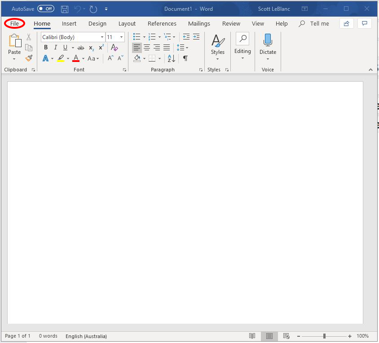Click the Clear All Formatting icon
The image size is (379, 343).
(x=114, y=48)
